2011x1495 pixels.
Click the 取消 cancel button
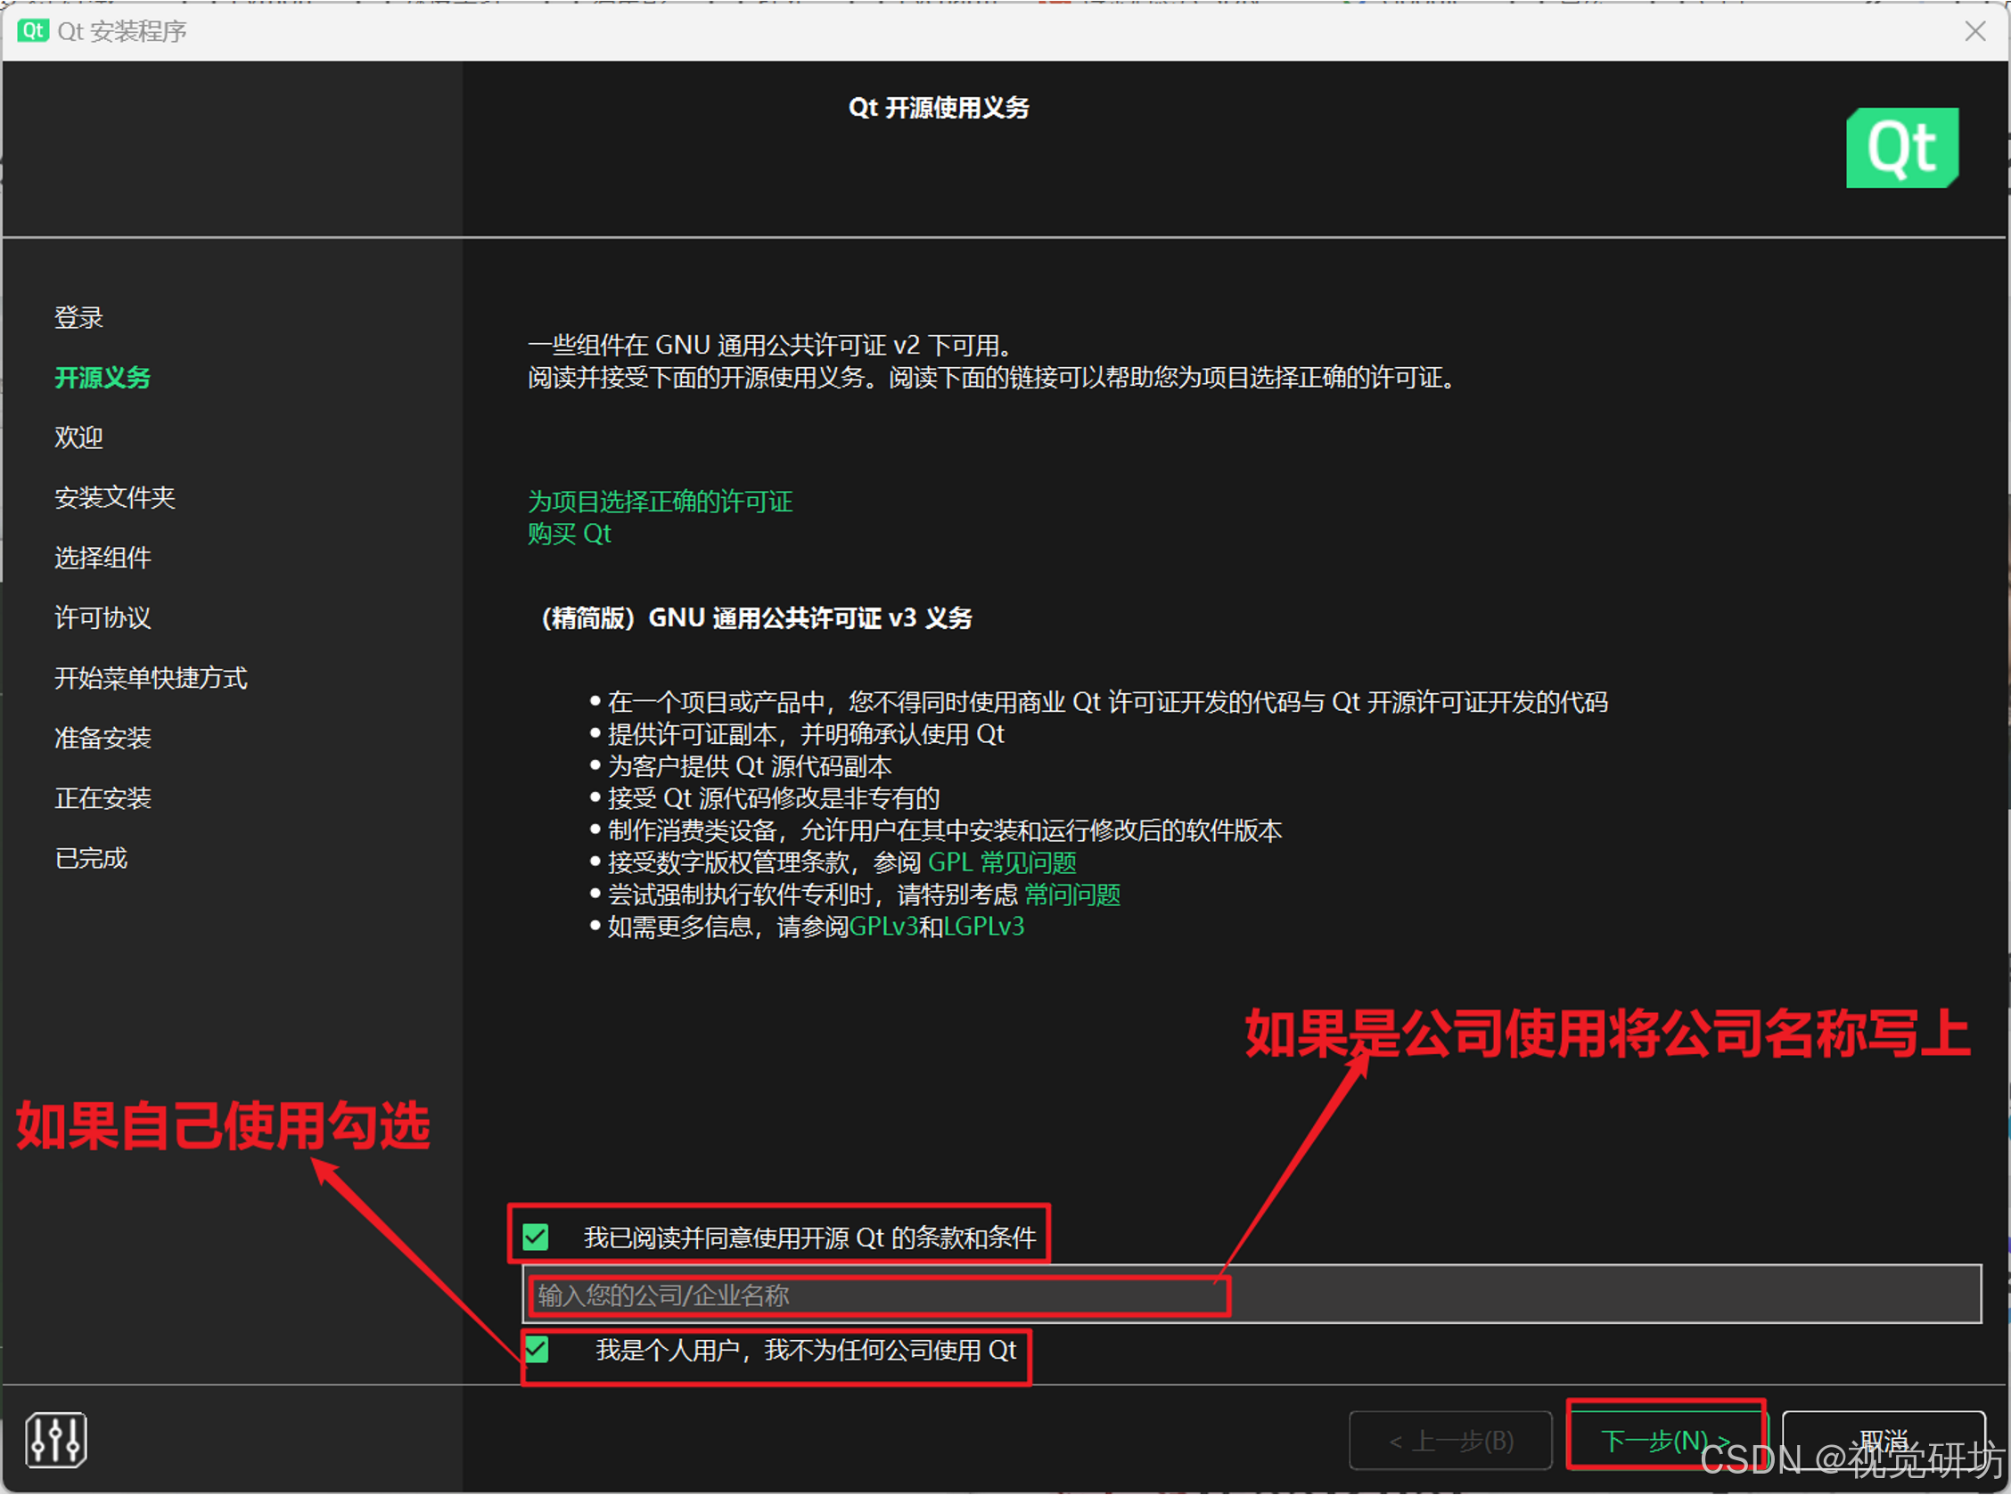(x=1884, y=1439)
